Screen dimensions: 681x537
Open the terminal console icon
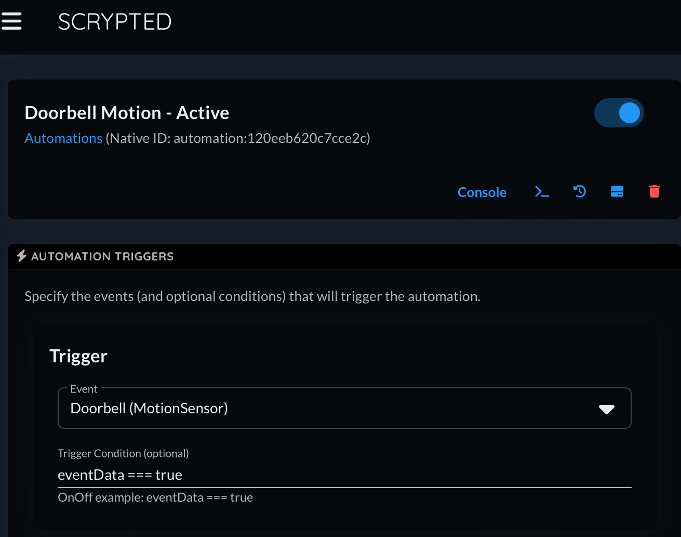tap(542, 192)
